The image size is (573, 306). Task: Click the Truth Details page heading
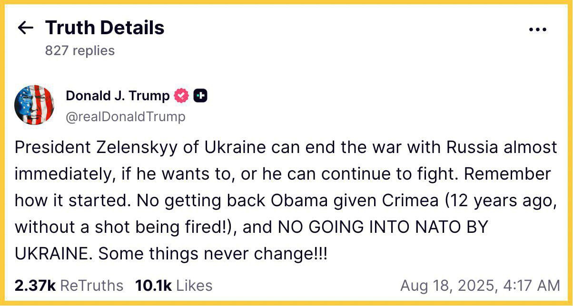click(x=105, y=28)
